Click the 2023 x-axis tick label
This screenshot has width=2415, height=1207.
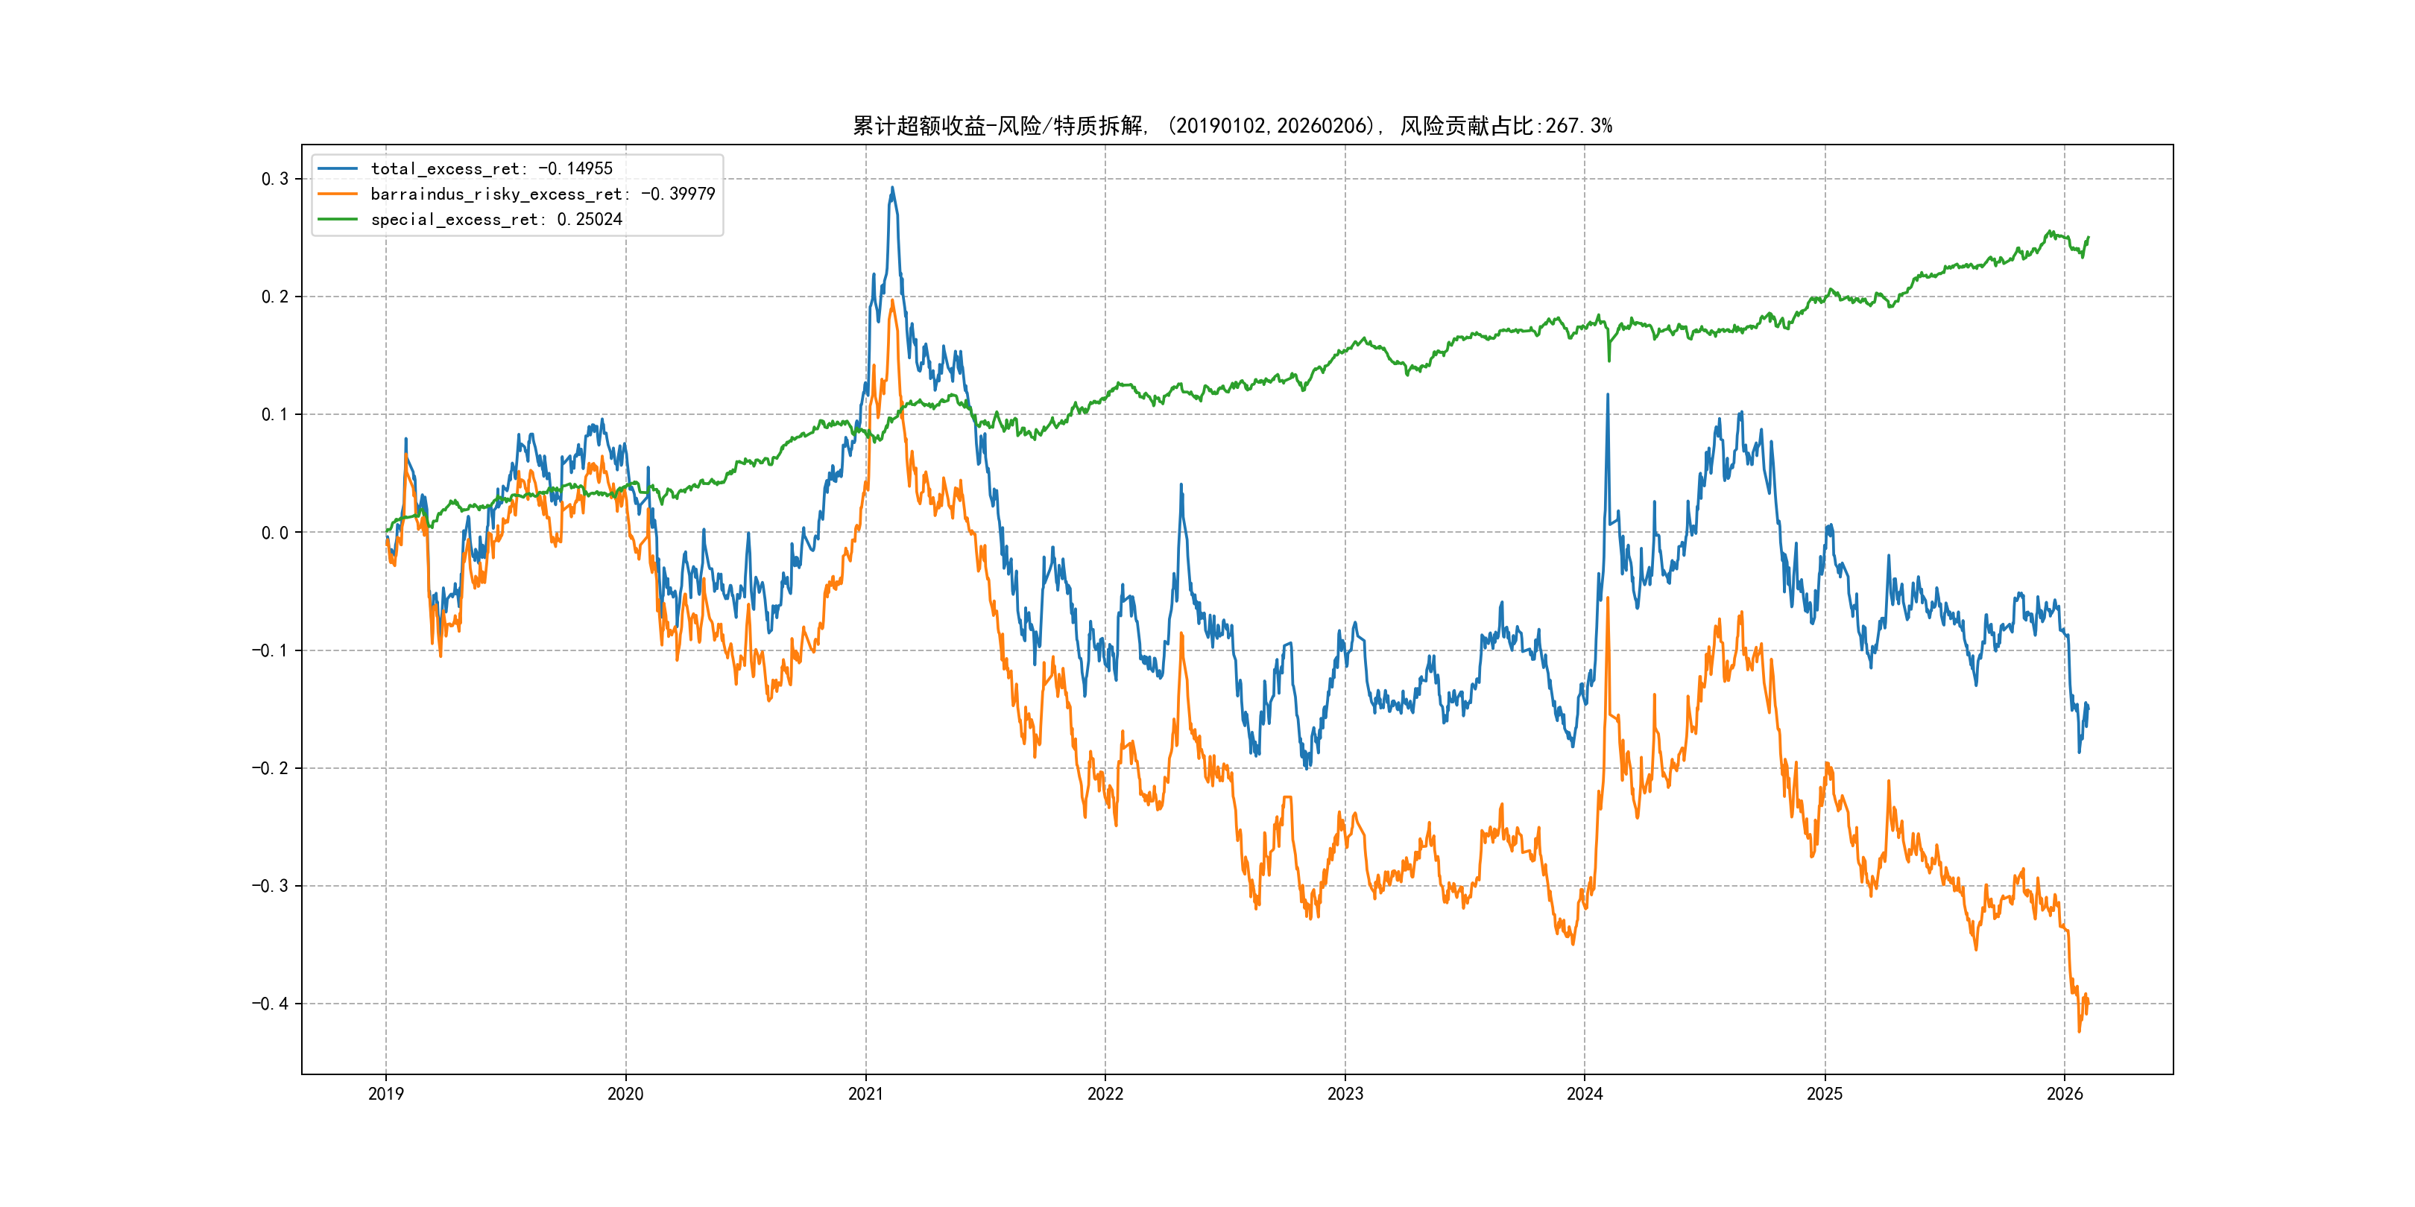pyautogui.click(x=1345, y=1094)
